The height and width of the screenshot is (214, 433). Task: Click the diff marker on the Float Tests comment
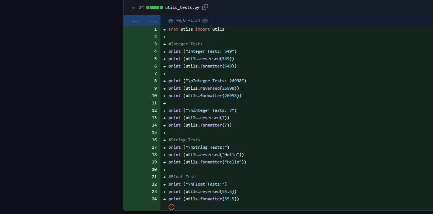click(x=164, y=177)
